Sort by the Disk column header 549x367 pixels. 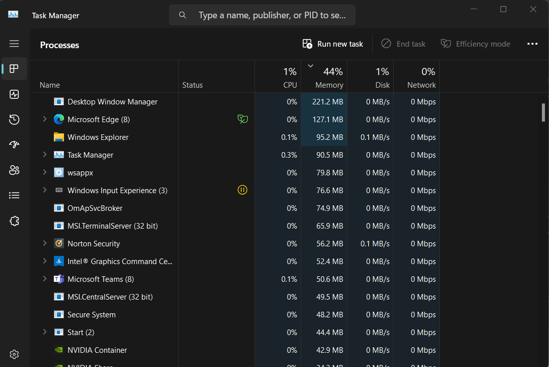(370, 77)
